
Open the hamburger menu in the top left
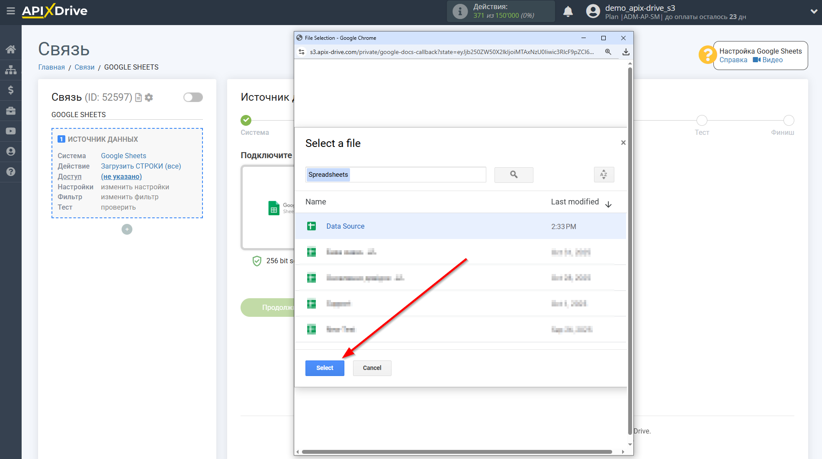click(x=11, y=12)
